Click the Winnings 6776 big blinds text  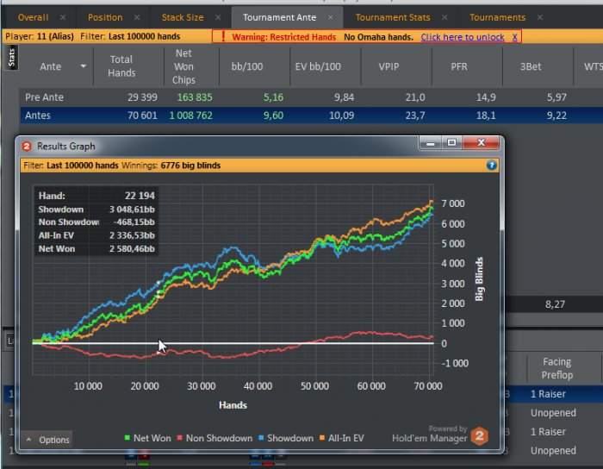(171, 166)
